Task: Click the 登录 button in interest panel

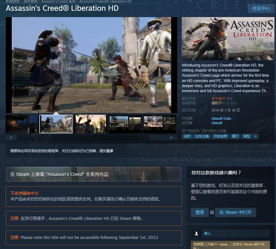Action: pos(199,212)
